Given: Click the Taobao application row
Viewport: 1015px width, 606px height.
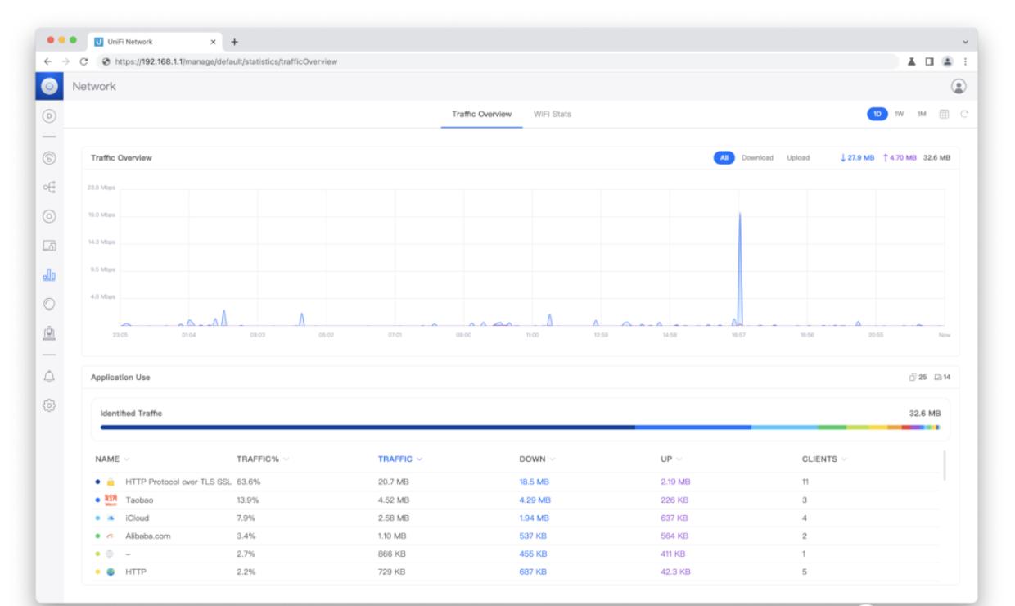Looking at the screenshot, I should [x=138, y=500].
